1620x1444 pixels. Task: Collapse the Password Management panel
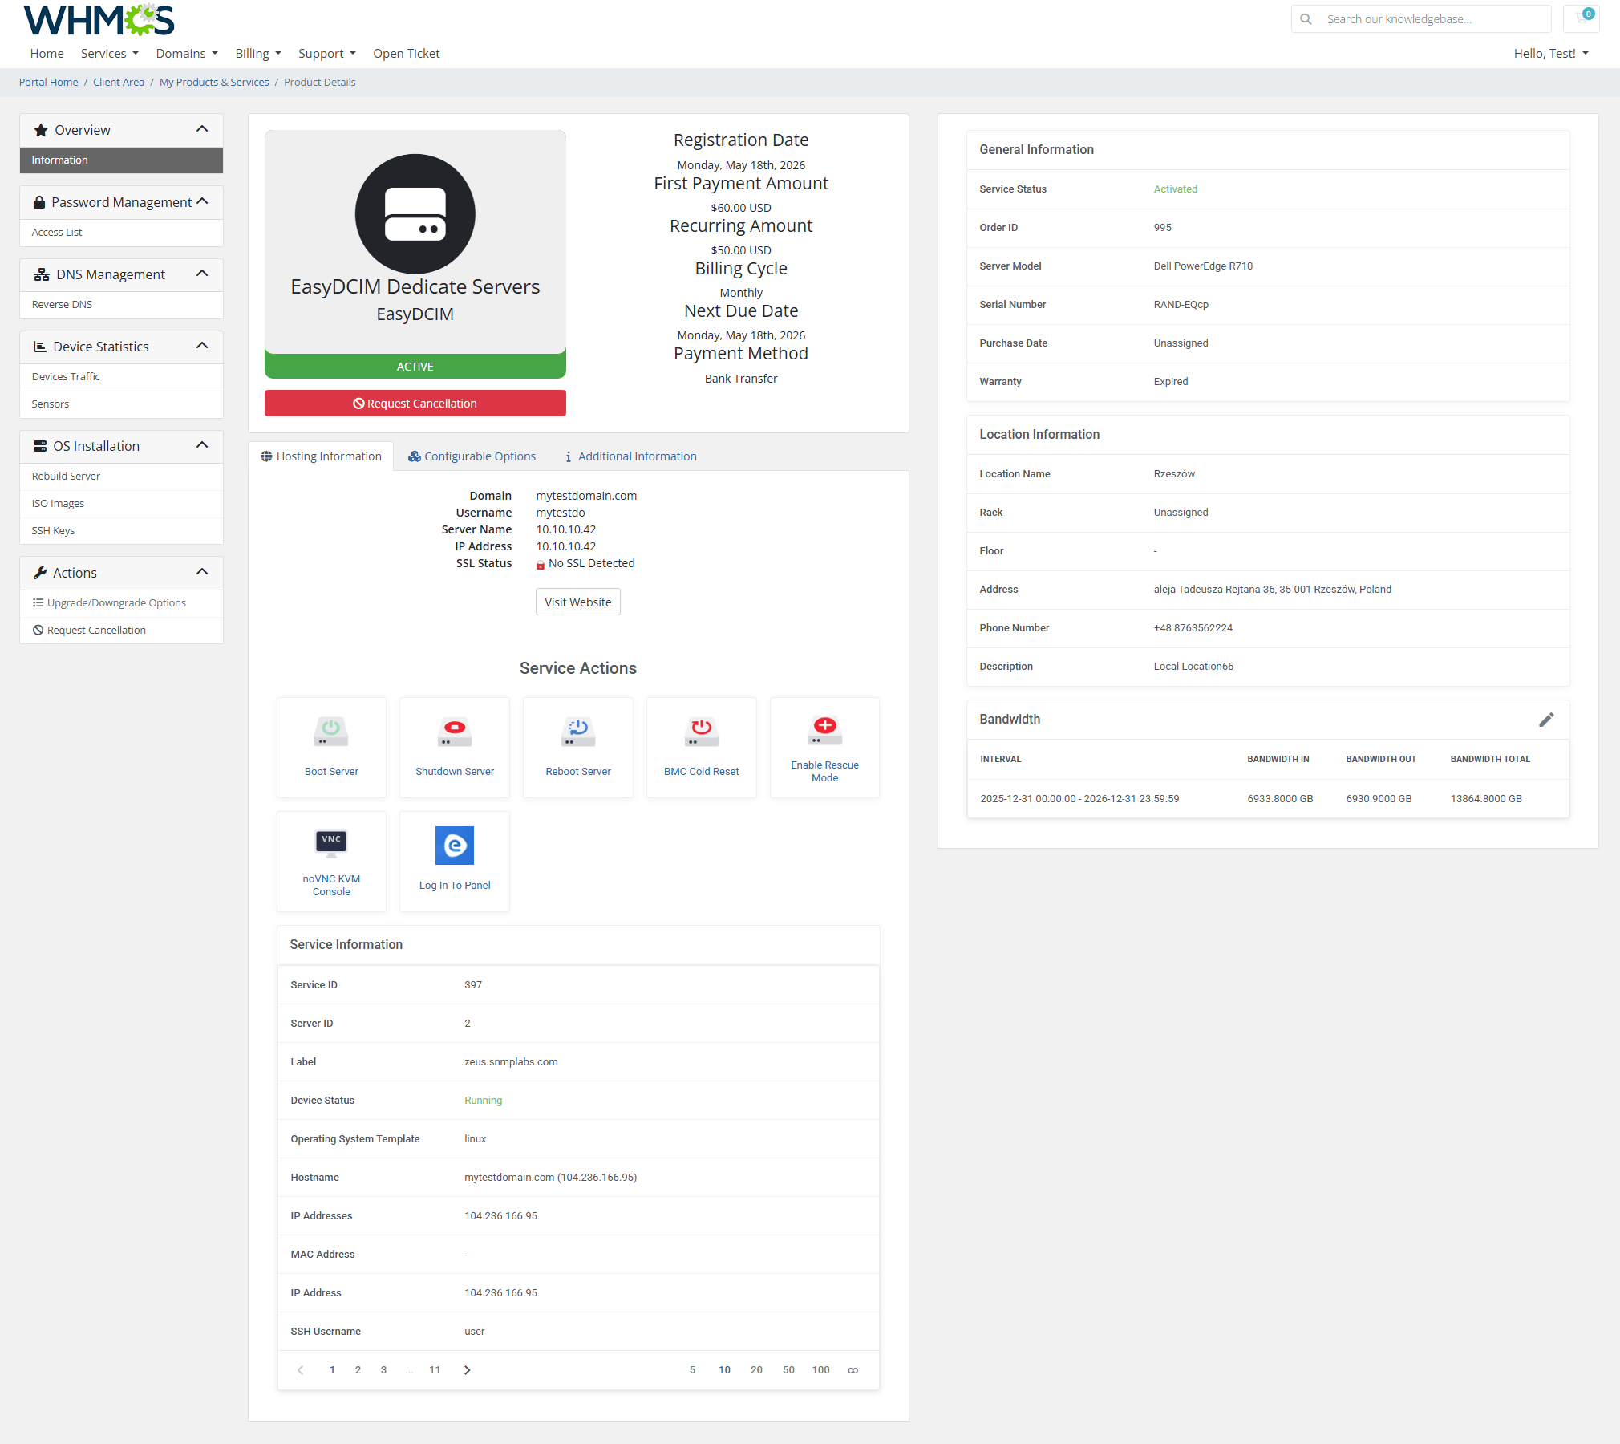202,201
